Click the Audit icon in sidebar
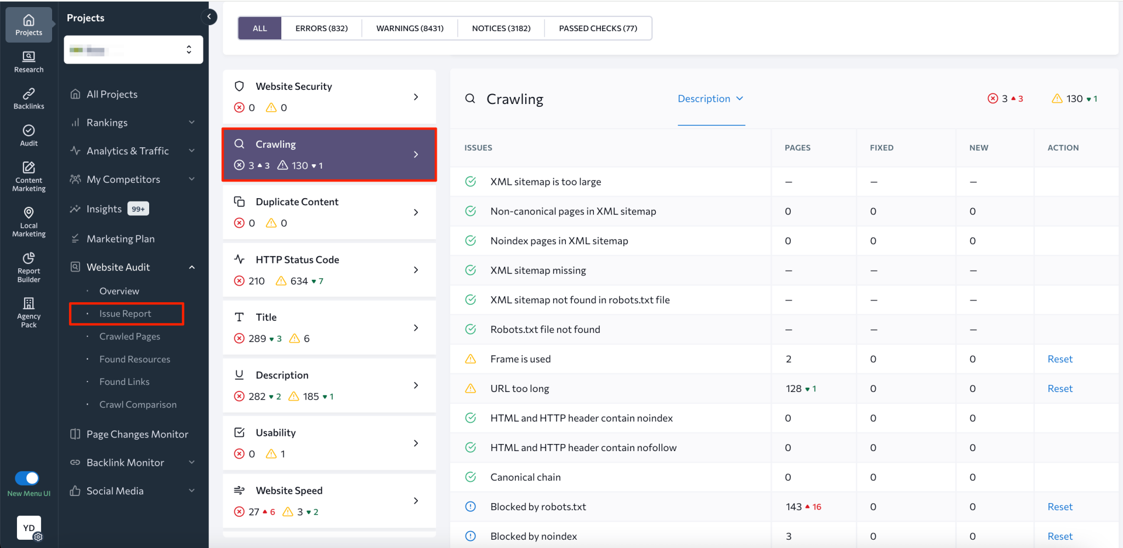The height and width of the screenshot is (548, 1123). pos(28,135)
